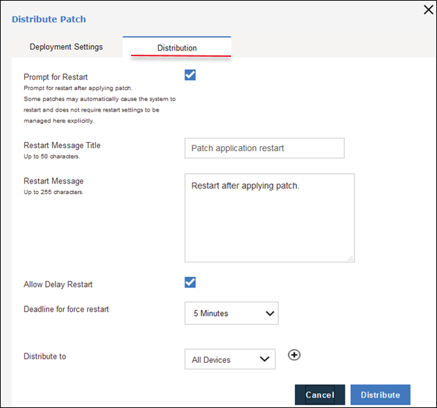Click the Up to 255 characters hint
The height and width of the screenshot is (408, 437).
[53, 192]
